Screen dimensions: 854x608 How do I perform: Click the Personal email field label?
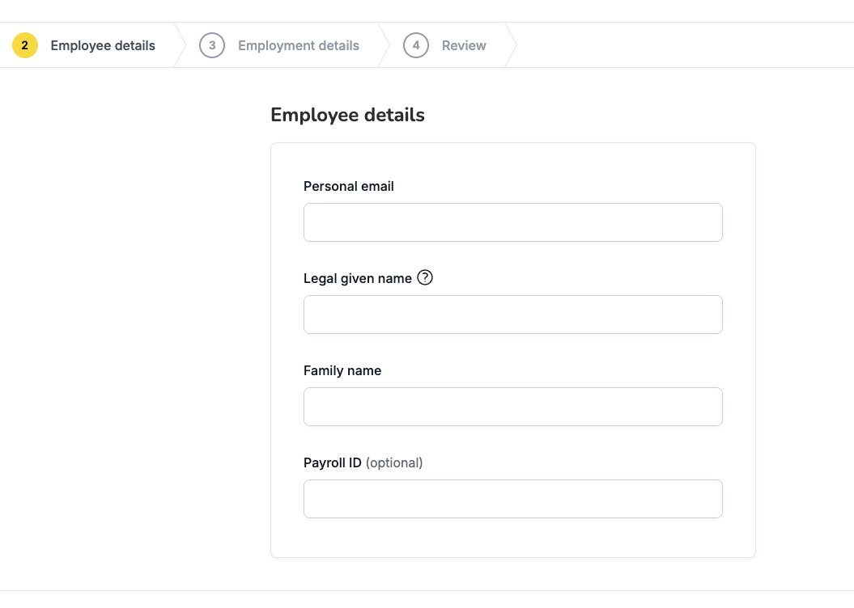click(349, 187)
